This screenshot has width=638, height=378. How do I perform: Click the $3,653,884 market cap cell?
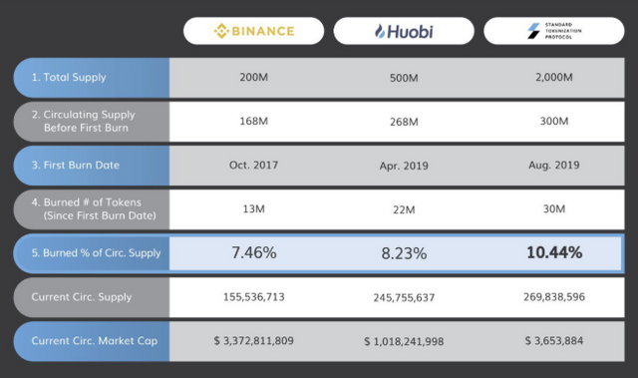554,340
